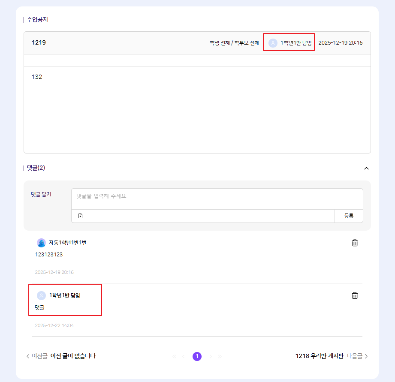
Task: Click the 자동1학년1반1번 commenter name
Action: pos(68,243)
